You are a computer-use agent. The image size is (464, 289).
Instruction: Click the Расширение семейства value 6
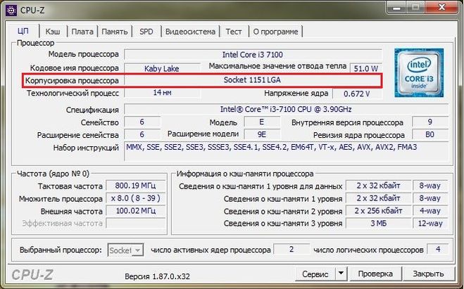[142, 135]
